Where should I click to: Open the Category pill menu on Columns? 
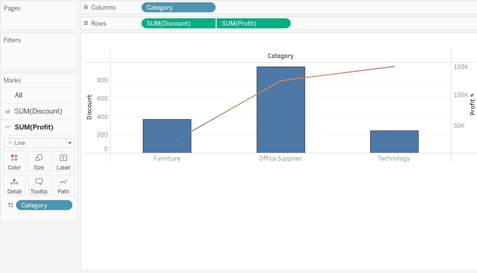click(178, 7)
